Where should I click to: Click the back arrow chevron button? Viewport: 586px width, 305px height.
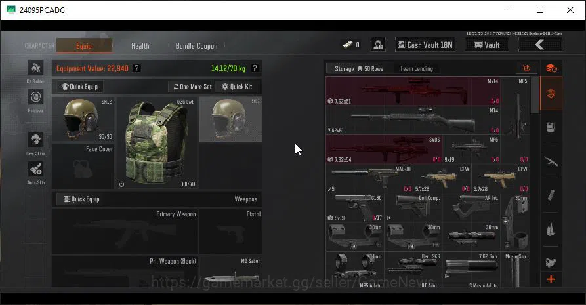pyautogui.click(x=540, y=45)
